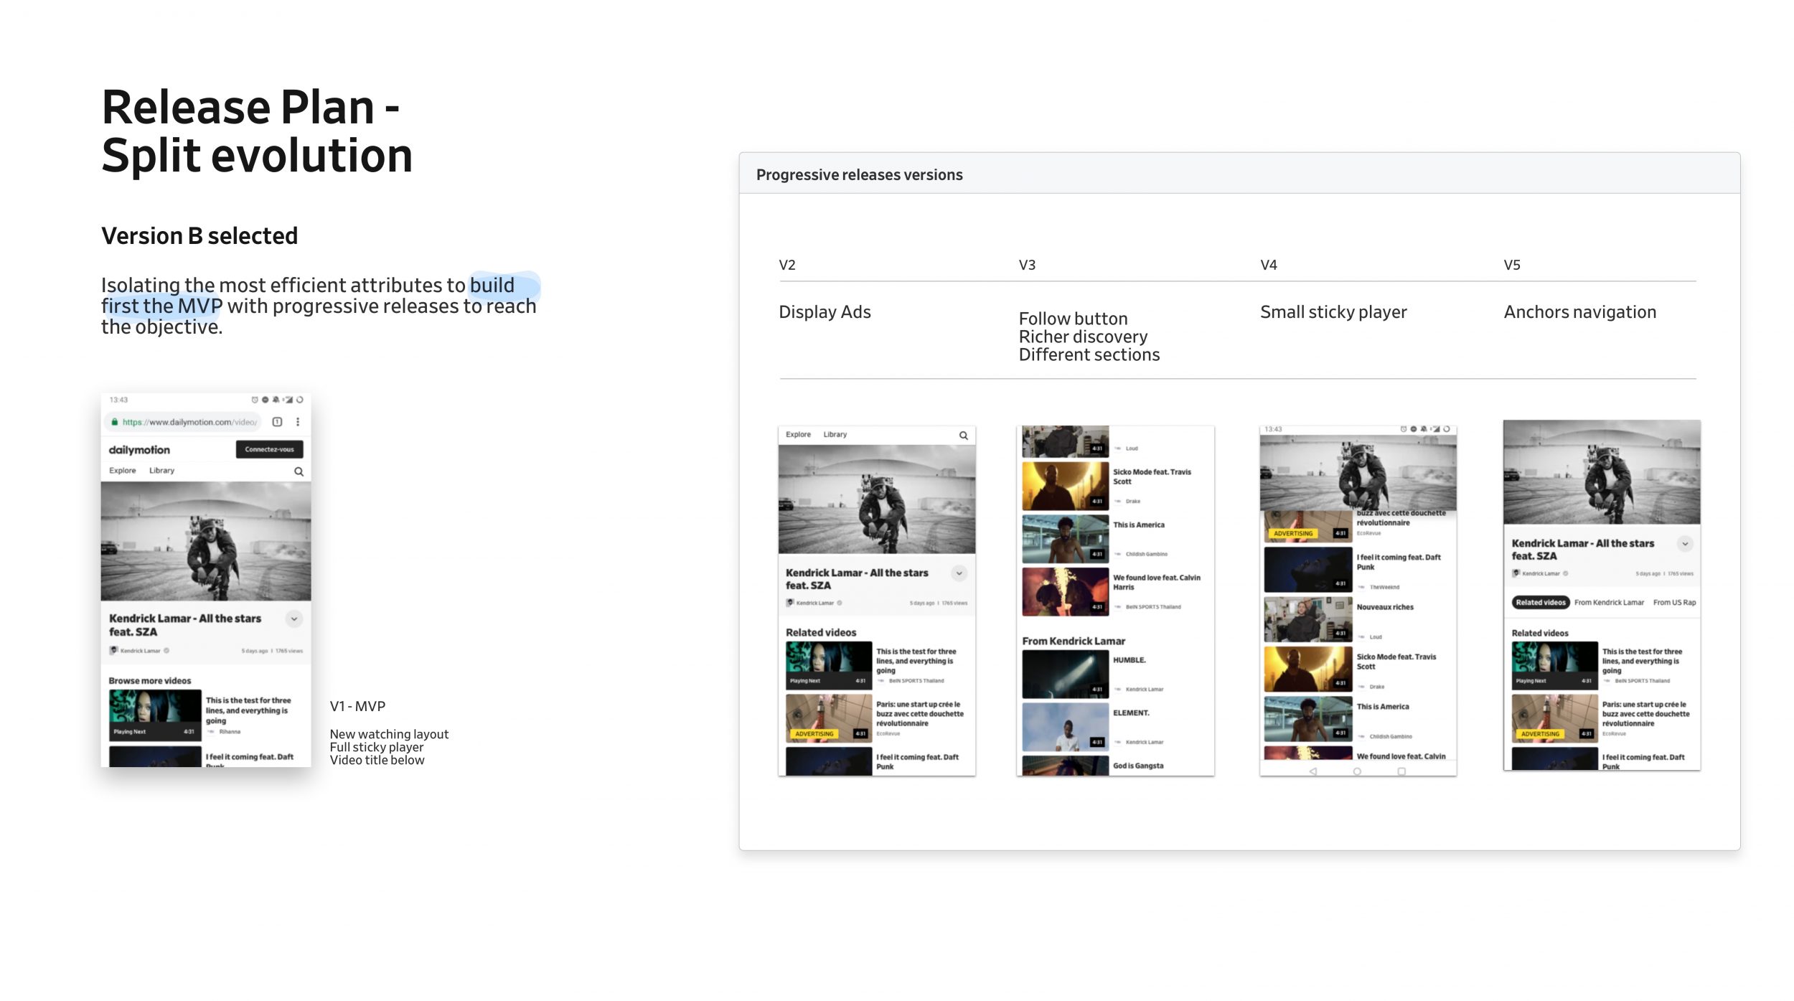Click the search icon in V2 mockup

[x=963, y=436]
